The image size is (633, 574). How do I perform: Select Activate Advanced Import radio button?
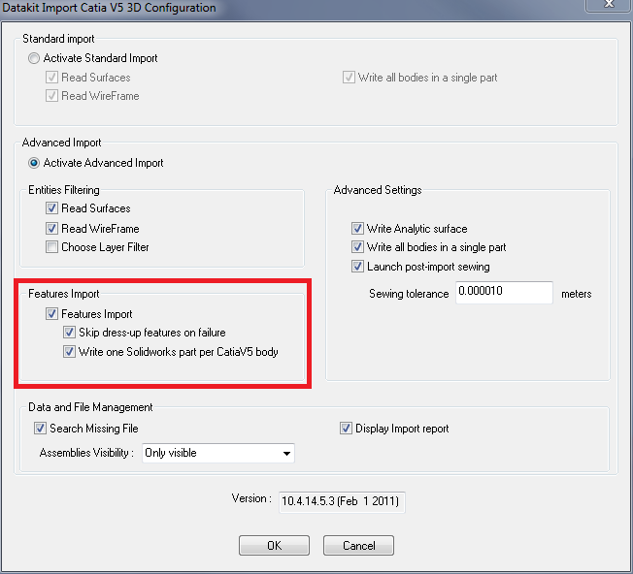coord(35,163)
